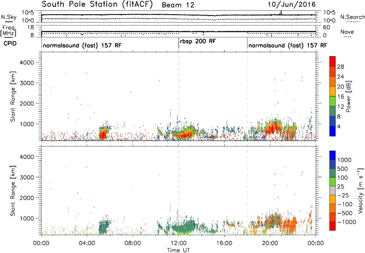Click the date "10/Jun/2016"
Viewport: 365px width, 253px height.
click(292, 5)
